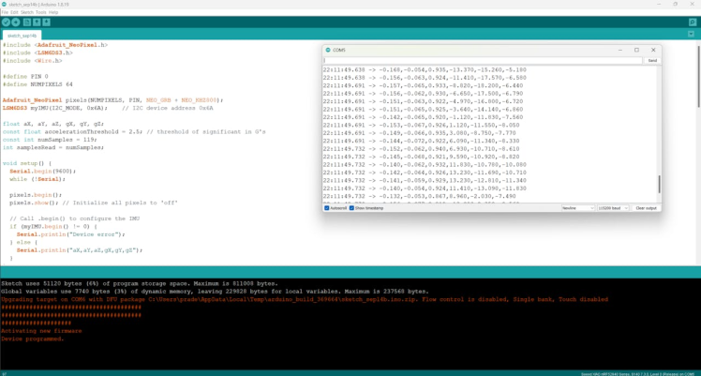The width and height of the screenshot is (701, 376).
Task: Select the sketch_sep14b tab
Action: pos(22,36)
